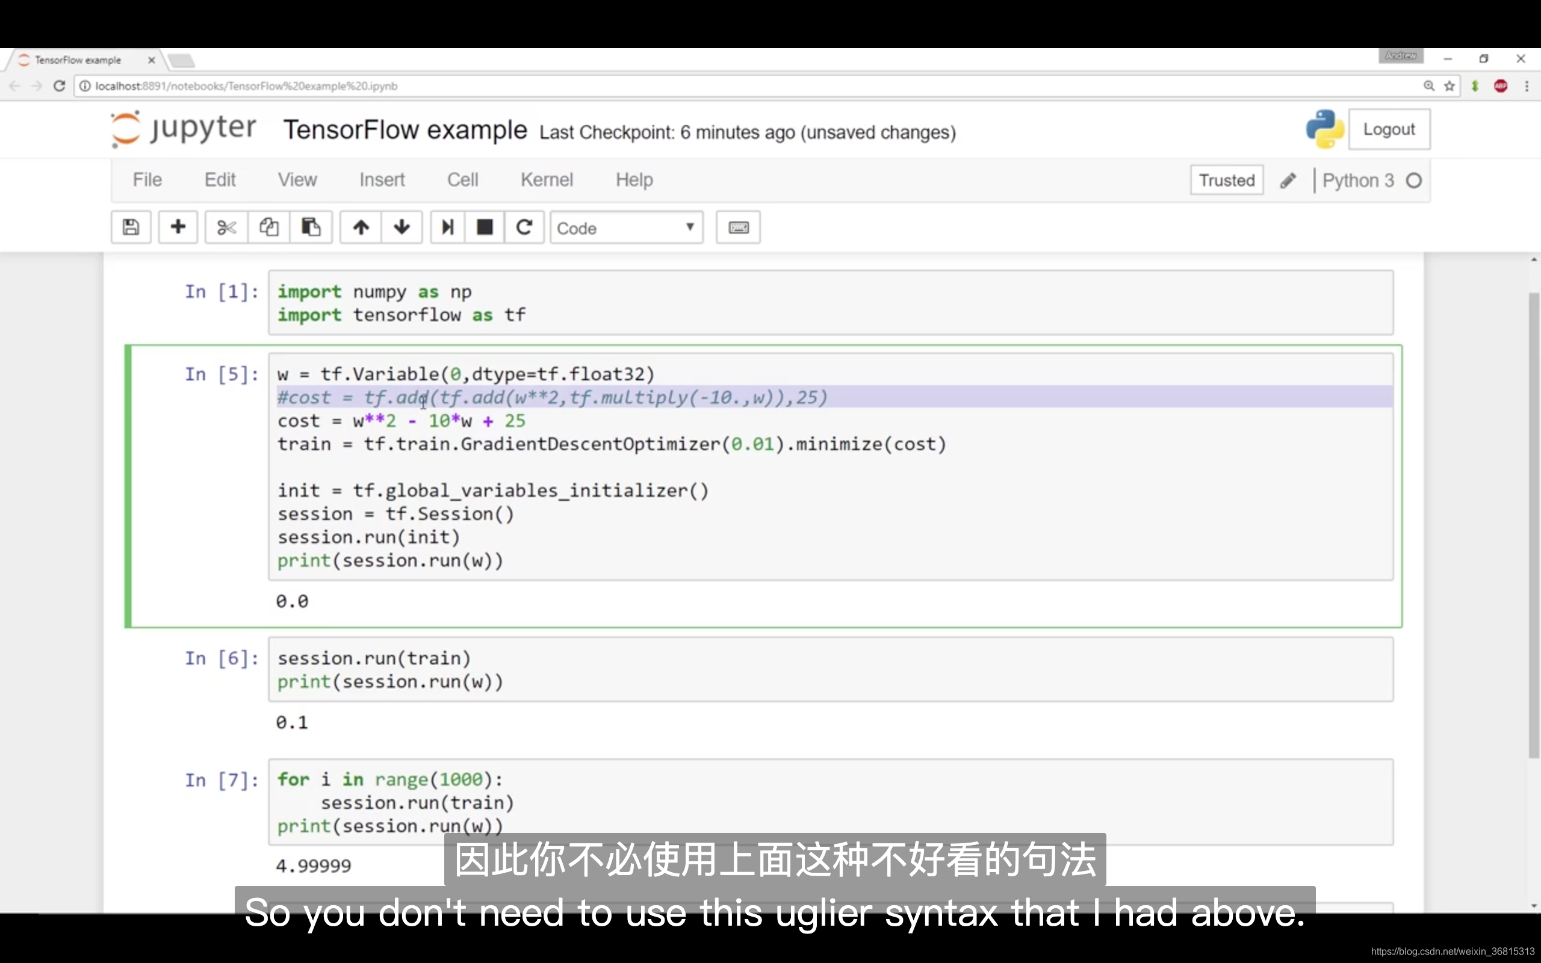Close the TensorFlow example browser tab
Viewport: 1541px width, 963px height.
pos(152,60)
